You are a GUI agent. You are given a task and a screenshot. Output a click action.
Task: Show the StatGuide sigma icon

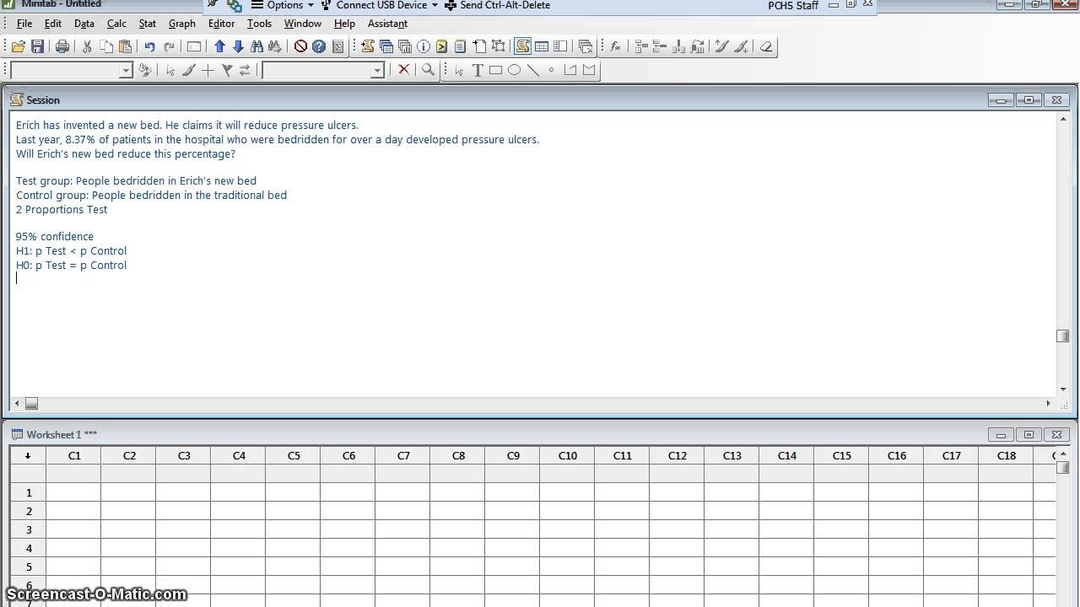pyautogui.click(x=337, y=47)
